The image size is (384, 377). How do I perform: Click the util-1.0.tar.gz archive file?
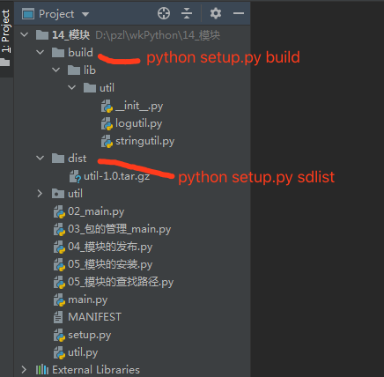pos(116,176)
